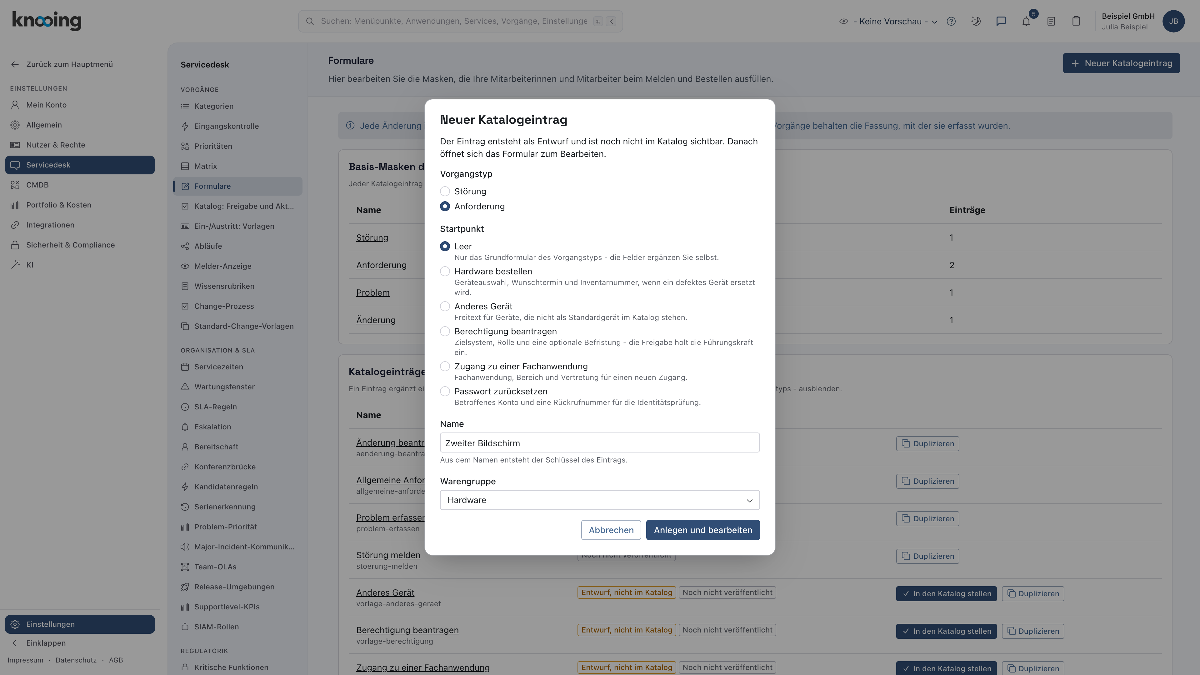Choose Passwort zurücksetzen radio option
This screenshot has width=1200, height=675.
coord(445,391)
